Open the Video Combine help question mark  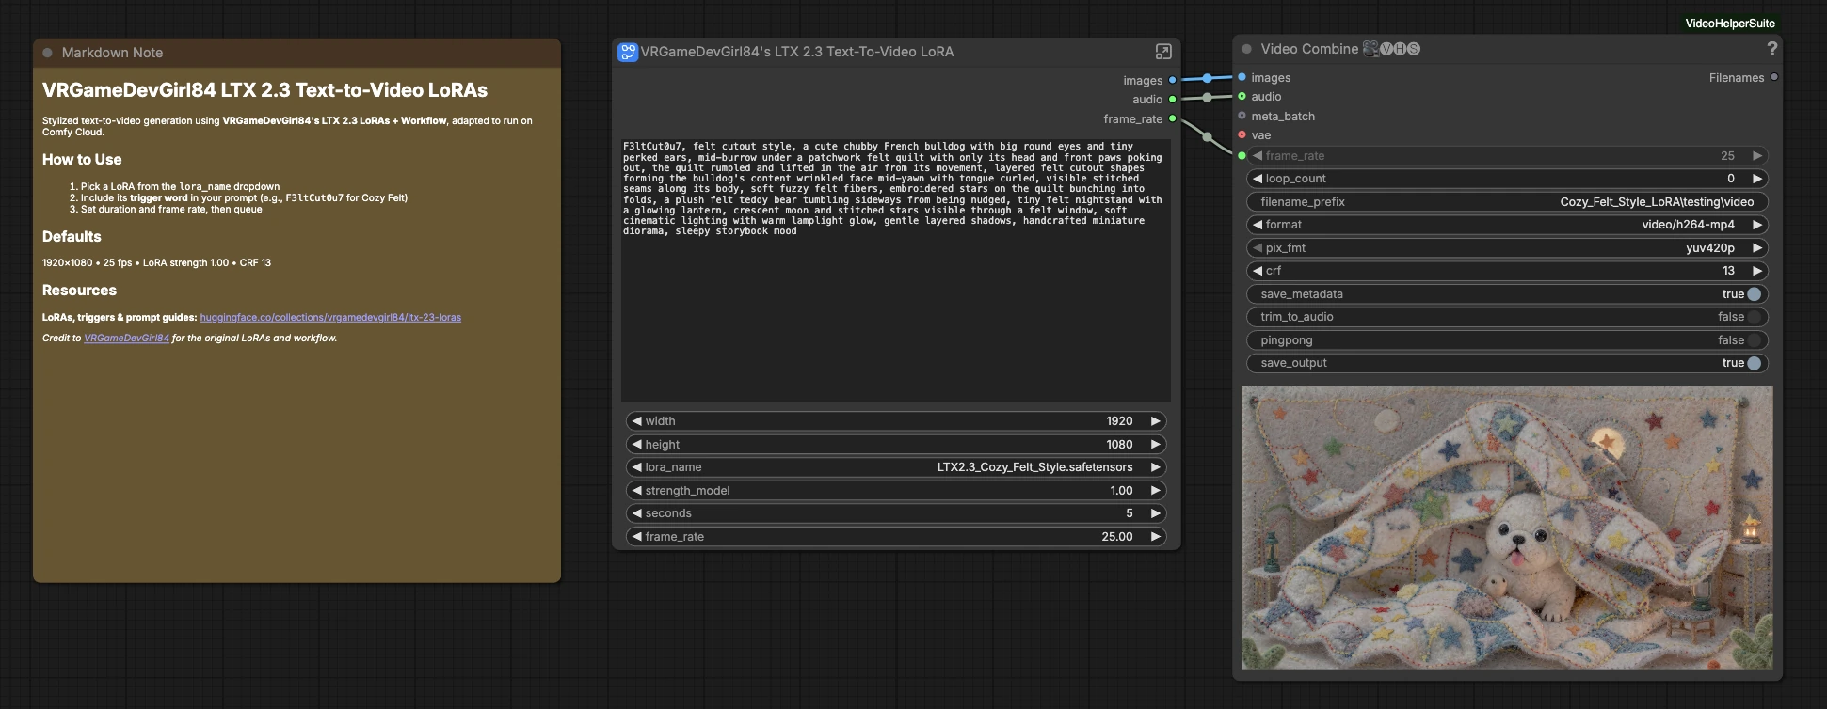click(x=1772, y=49)
